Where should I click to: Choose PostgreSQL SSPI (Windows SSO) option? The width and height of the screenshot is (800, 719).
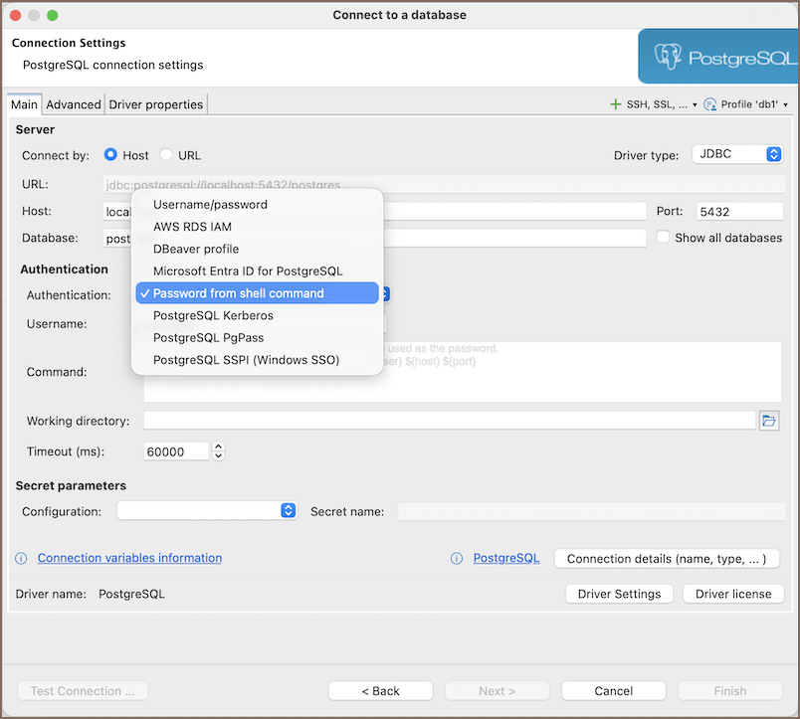pos(257,360)
